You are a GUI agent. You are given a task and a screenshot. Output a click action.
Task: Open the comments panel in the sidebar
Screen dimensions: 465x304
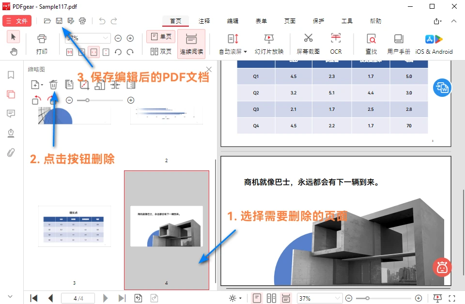pos(10,114)
